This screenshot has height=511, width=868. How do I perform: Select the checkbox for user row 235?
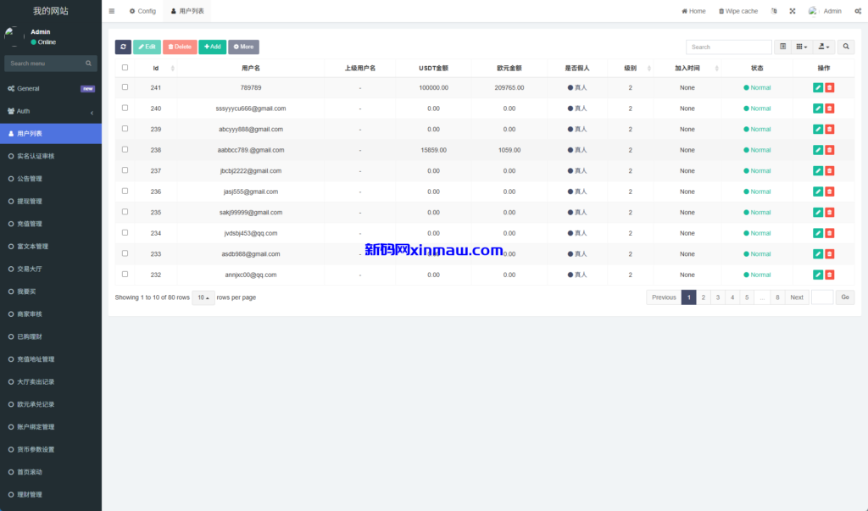125,212
